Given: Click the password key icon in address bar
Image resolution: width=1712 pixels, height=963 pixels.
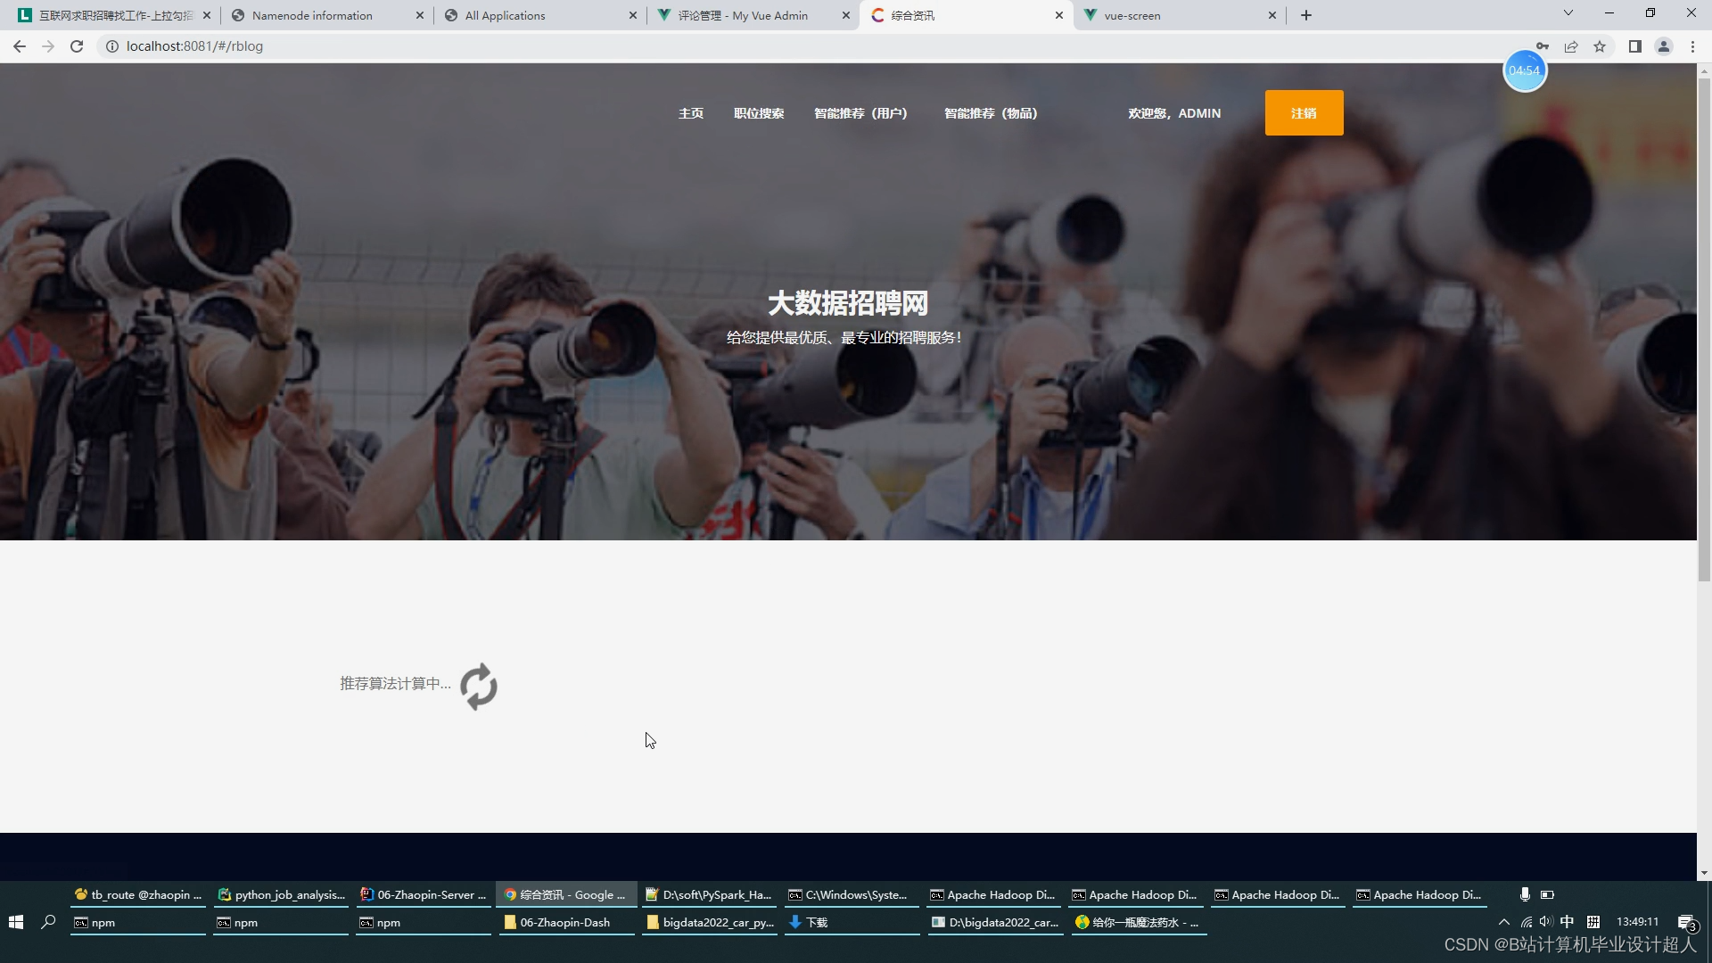Looking at the screenshot, I should tap(1542, 46).
